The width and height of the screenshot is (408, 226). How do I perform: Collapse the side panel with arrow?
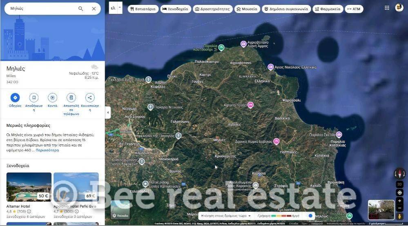pos(108,113)
